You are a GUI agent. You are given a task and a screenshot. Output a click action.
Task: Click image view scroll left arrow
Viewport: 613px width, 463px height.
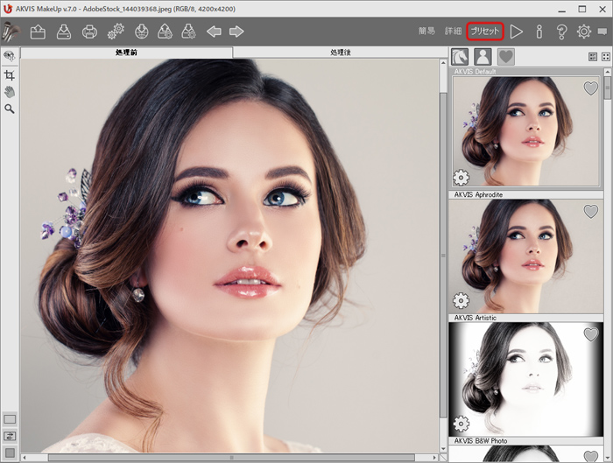tap(25, 457)
